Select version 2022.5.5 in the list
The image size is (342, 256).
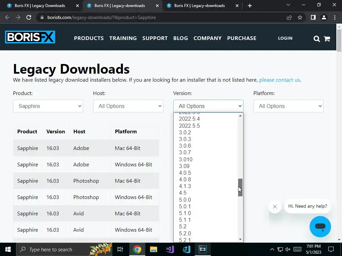[189, 126]
